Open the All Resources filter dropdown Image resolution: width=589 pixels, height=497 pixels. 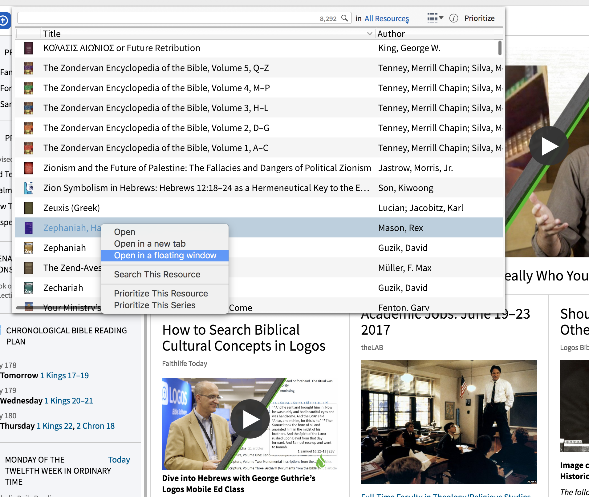tap(387, 19)
